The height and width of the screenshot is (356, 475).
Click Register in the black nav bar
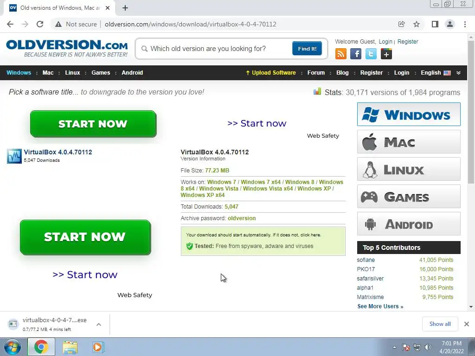(x=372, y=73)
